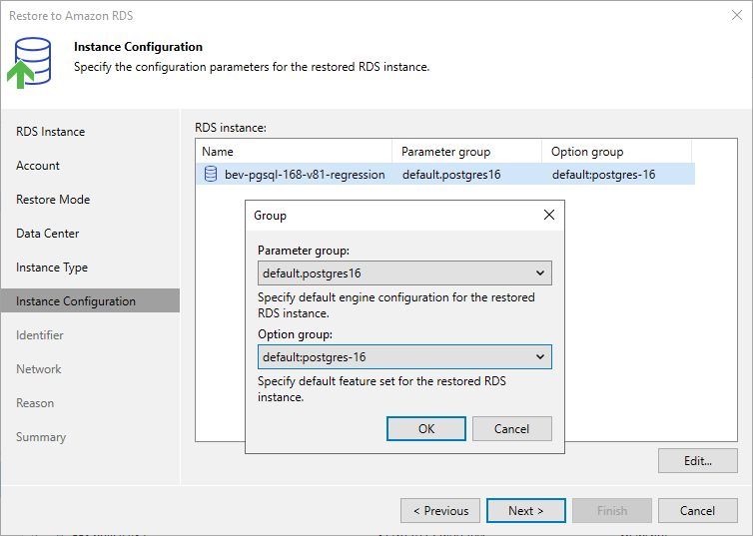Cancel the Group dialog
Image resolution: width=753 pixels, height=536 pixels.
(x=512, y=428)
